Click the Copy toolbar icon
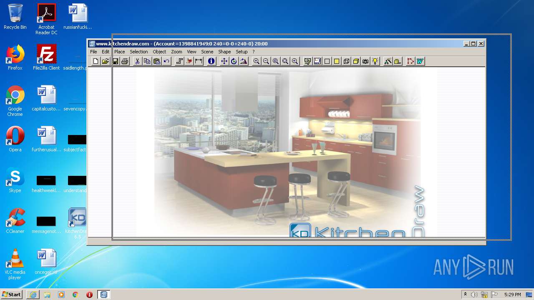This screenshot has height=300, width=534. 147,61
